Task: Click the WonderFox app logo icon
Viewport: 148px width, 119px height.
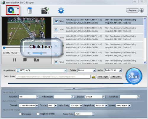Action: (x=3, y=2)
